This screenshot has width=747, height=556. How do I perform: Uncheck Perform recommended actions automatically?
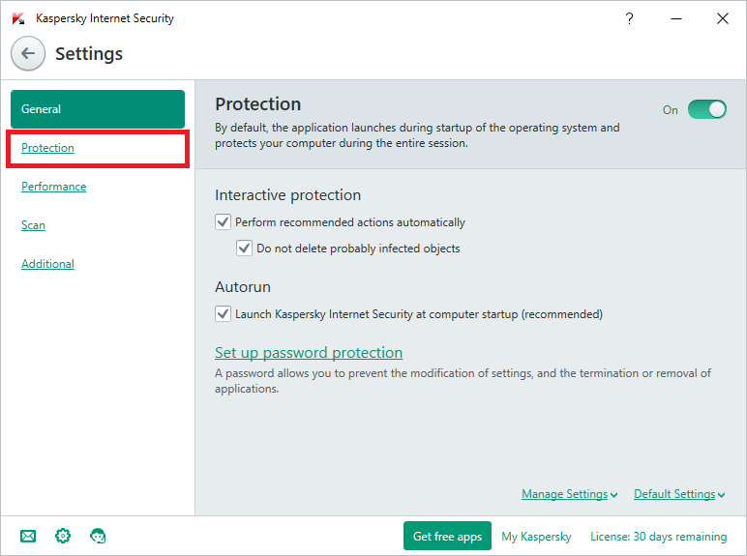[224, 222]
